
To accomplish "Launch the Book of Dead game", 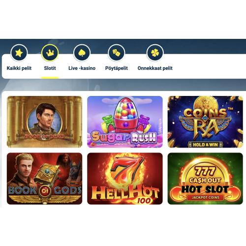I will click(44, 122).
